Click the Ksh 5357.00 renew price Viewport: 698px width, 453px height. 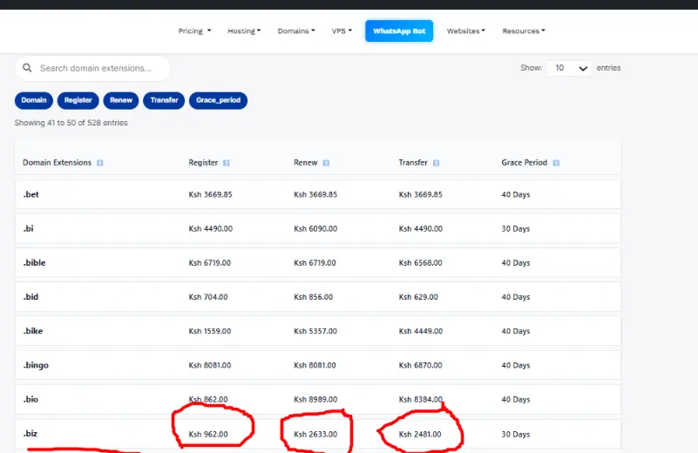pyautogui.click(x=315, y=331)
